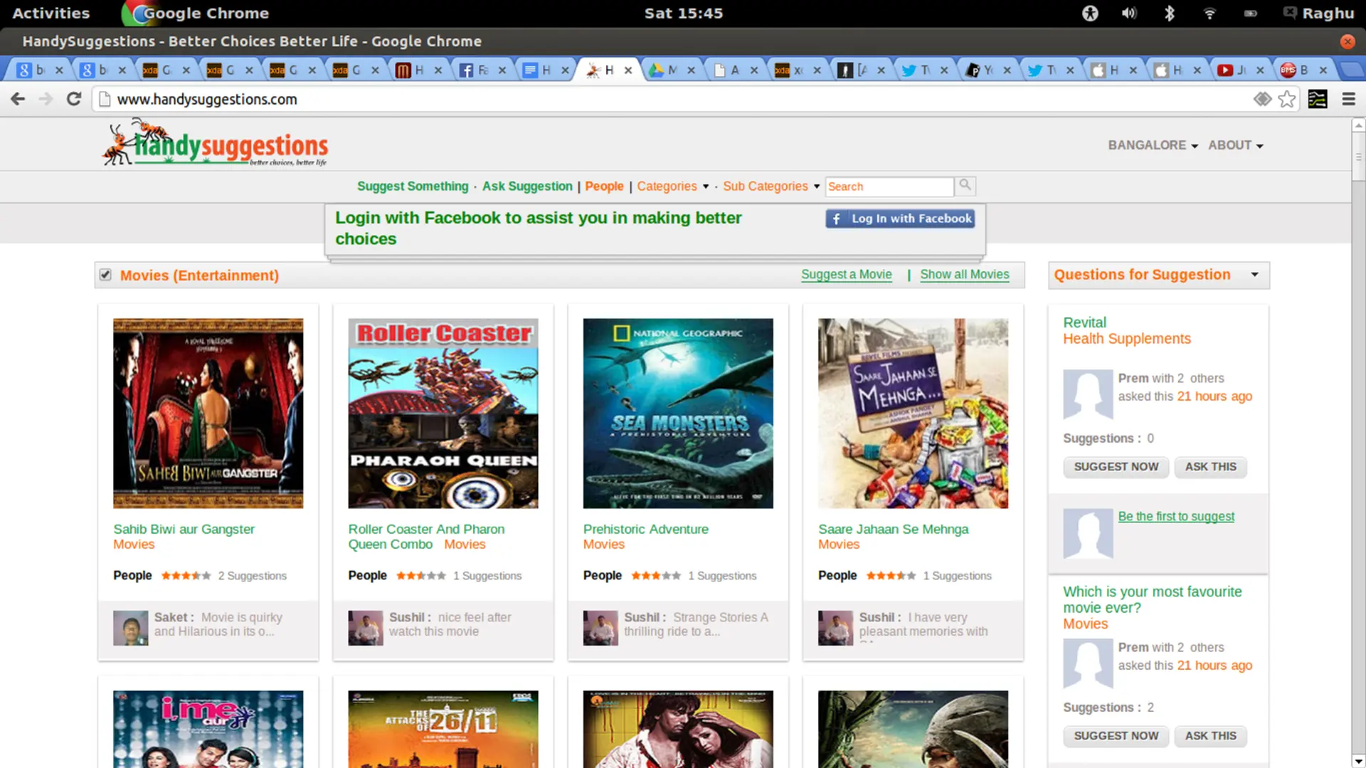The image size is (1366, 768).
Task: Open the People link in navigation bar
Action: [x=604, y=186]
